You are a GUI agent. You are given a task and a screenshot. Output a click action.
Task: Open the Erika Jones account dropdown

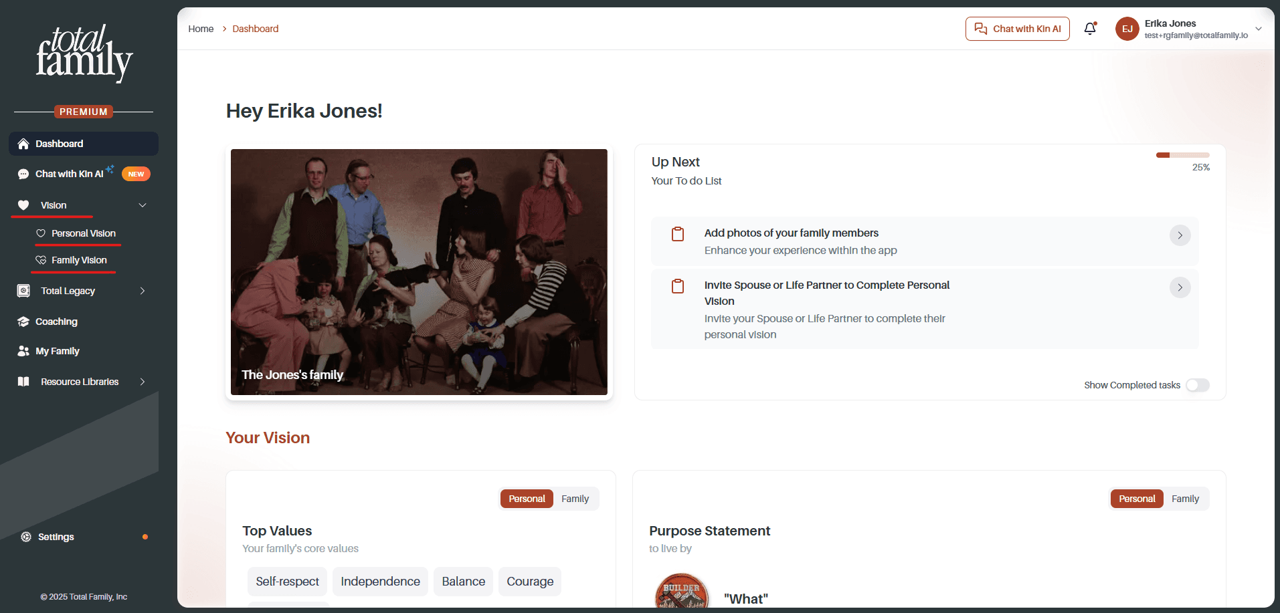tap(1259, 29)
